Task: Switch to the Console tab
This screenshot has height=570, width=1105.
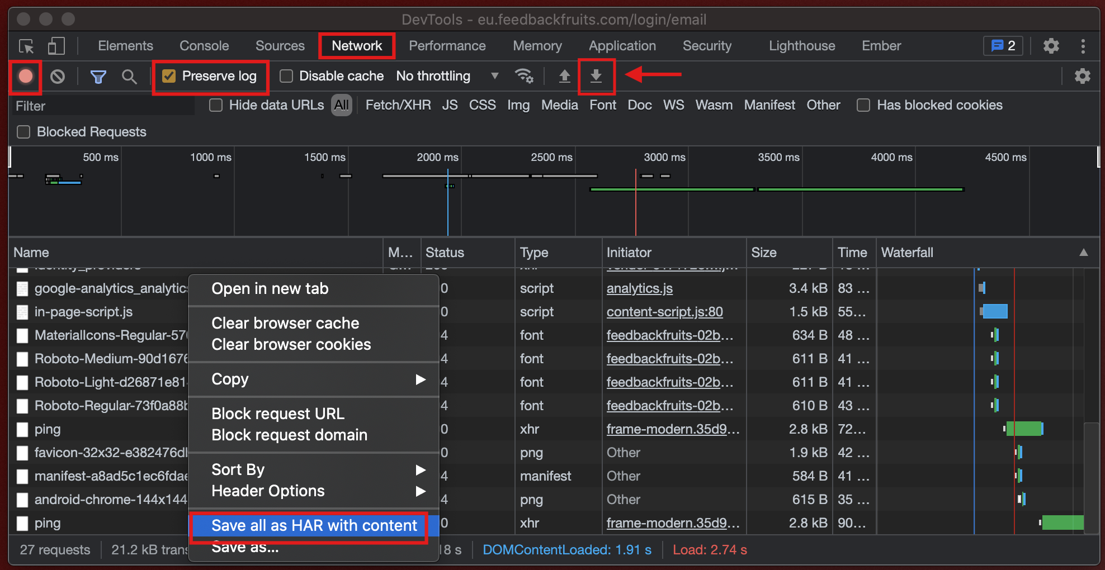Action: [204, 46]
